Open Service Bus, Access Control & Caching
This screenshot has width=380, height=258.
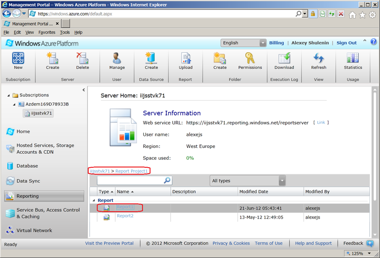click(48, 213)
